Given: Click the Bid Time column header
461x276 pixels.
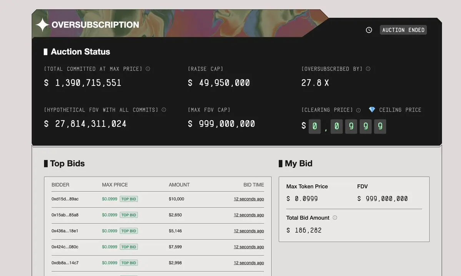Looking at the screenshot, I should click(x=253, y=185).
